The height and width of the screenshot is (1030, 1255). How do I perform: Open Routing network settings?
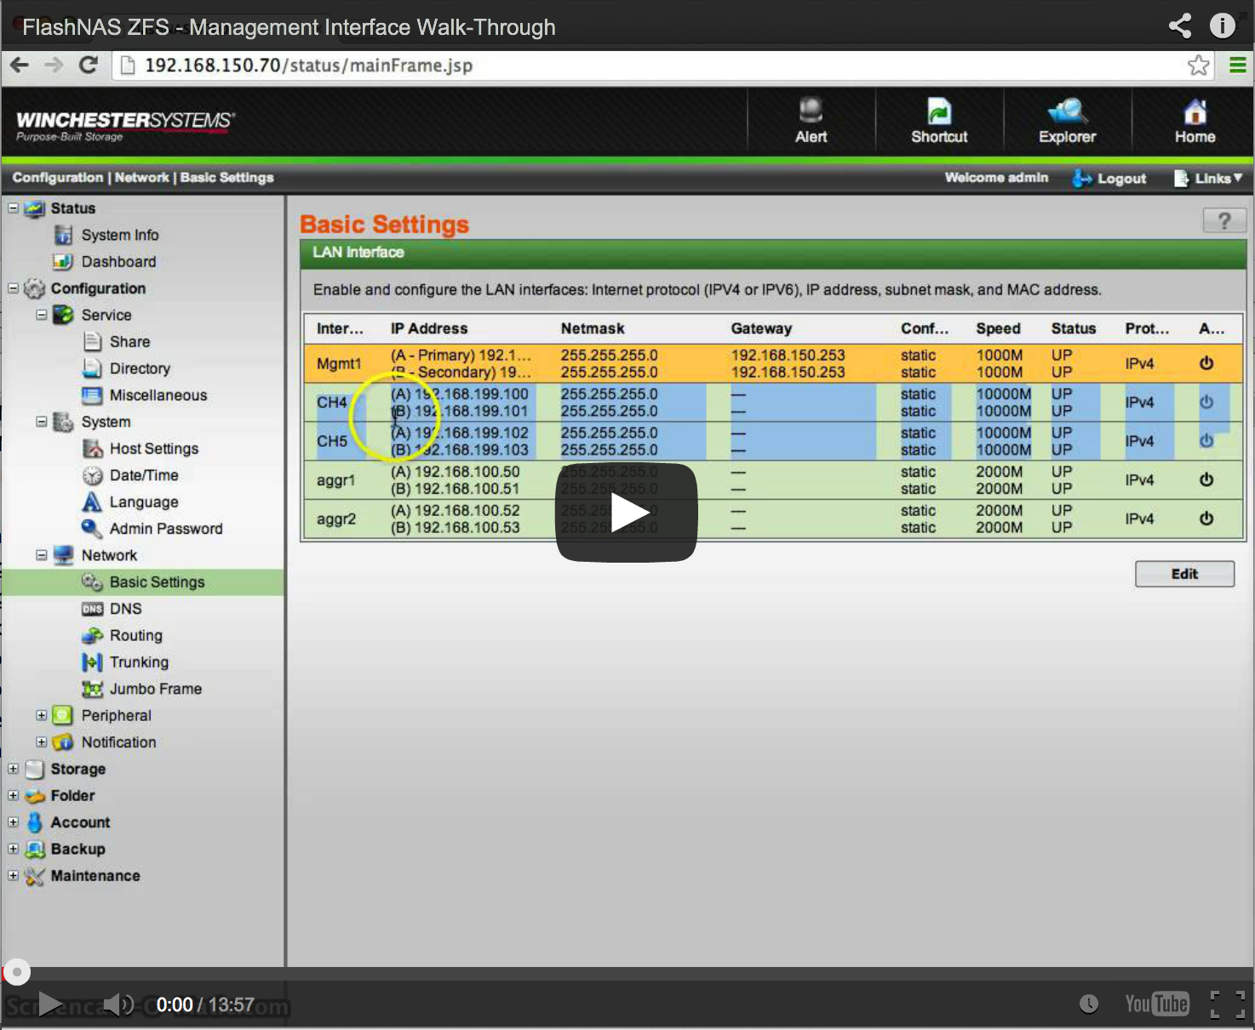coord(135,635)
